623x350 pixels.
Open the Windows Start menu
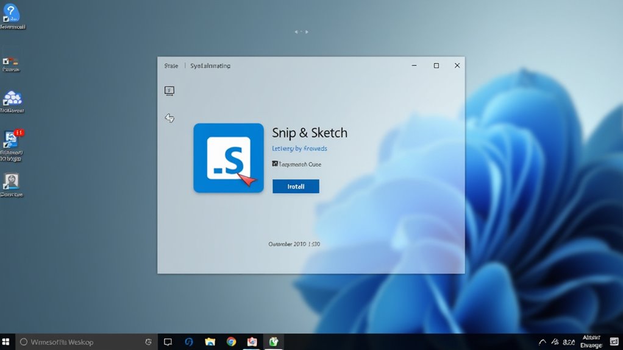point(5,341)
